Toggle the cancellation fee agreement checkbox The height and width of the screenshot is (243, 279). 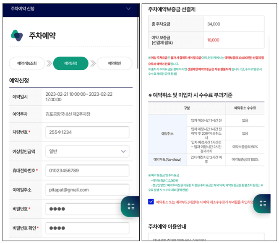pos(151,202)
